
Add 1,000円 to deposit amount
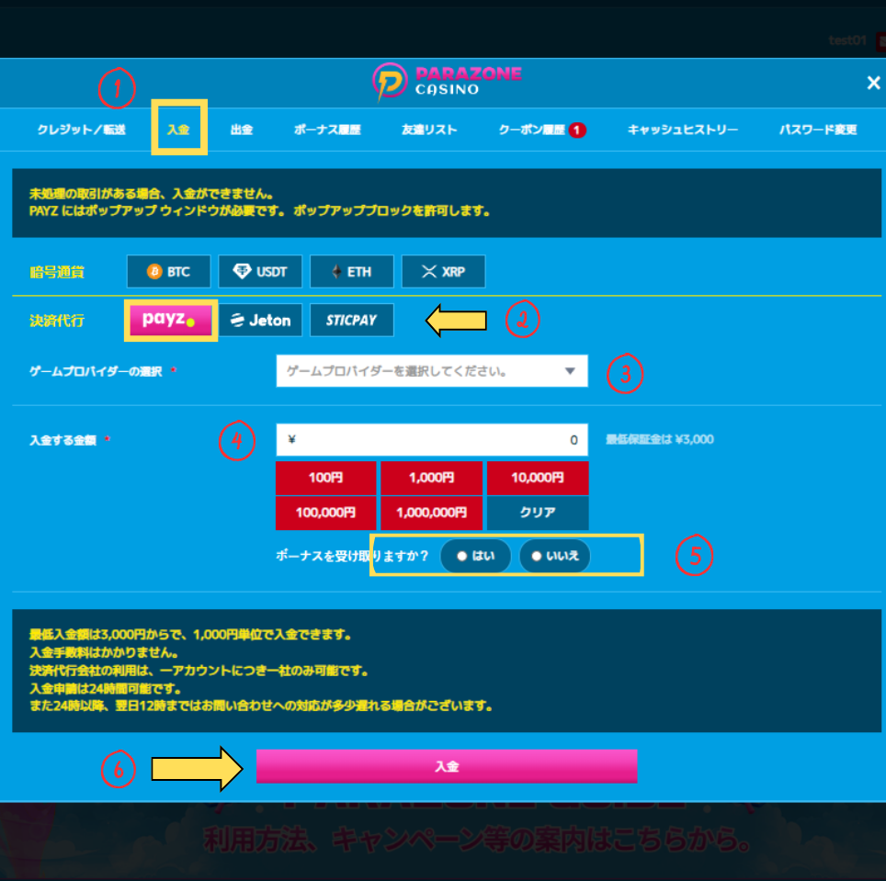click(432, 478)
